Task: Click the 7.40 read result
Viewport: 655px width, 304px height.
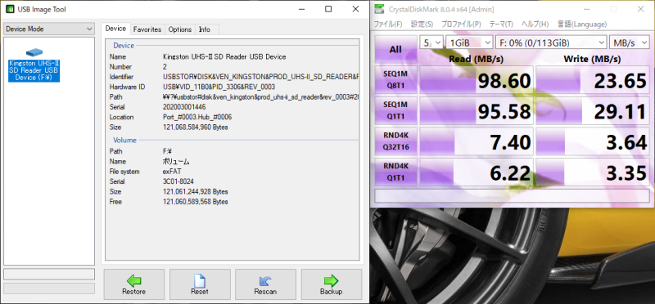Action: pyautogui.click(x=477, y=141)
